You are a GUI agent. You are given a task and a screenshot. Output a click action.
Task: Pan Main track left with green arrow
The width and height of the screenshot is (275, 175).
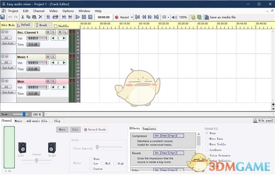pos(53,87)
